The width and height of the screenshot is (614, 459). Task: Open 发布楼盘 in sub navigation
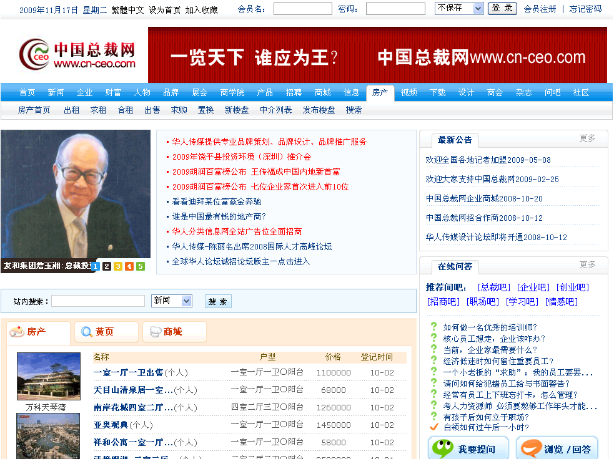[x=319, y=110]
